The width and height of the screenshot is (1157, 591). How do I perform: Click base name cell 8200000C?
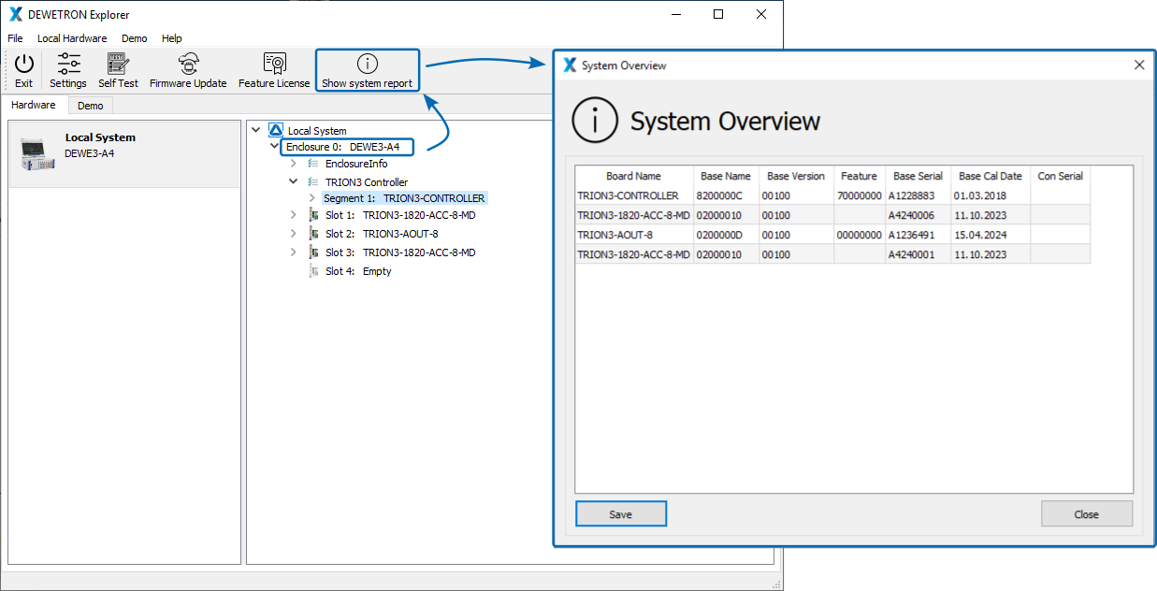pyautogui.click(x=726, y=195)
